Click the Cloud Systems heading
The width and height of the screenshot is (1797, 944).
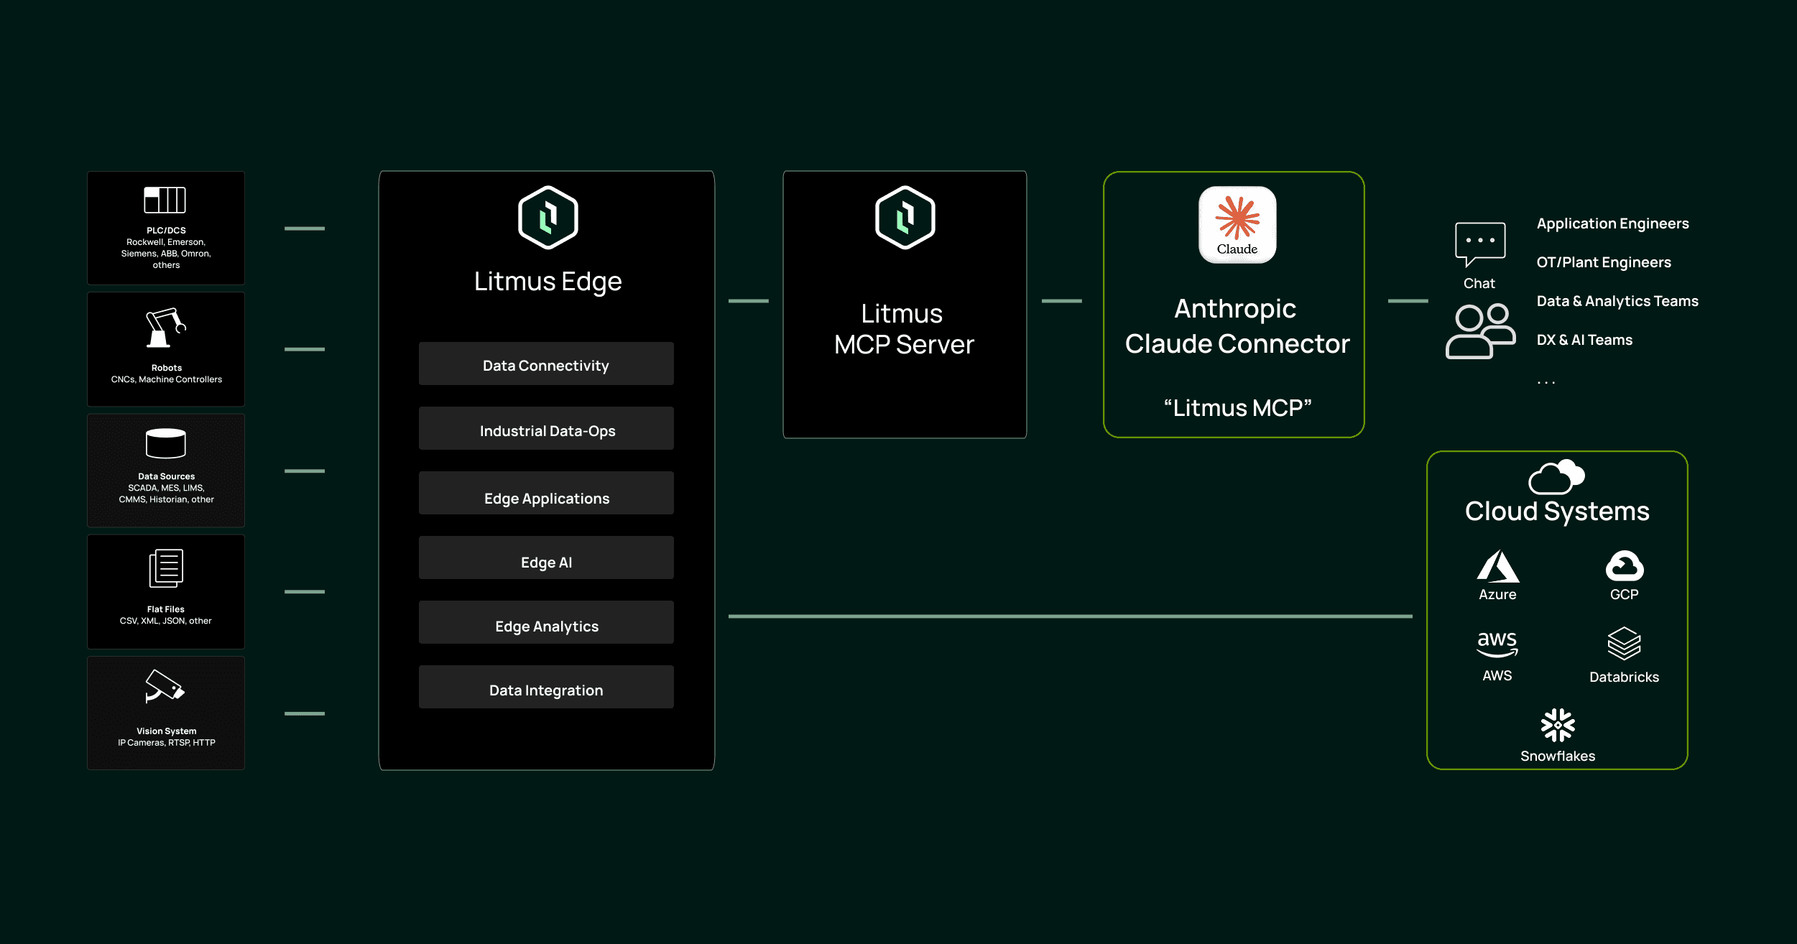point(1557,512)
